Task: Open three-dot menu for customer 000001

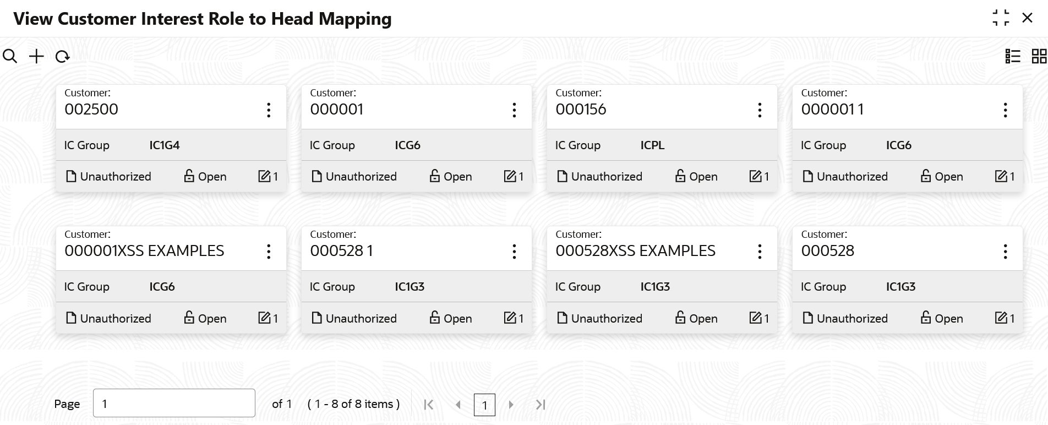Action: click(x=514, y=110)
